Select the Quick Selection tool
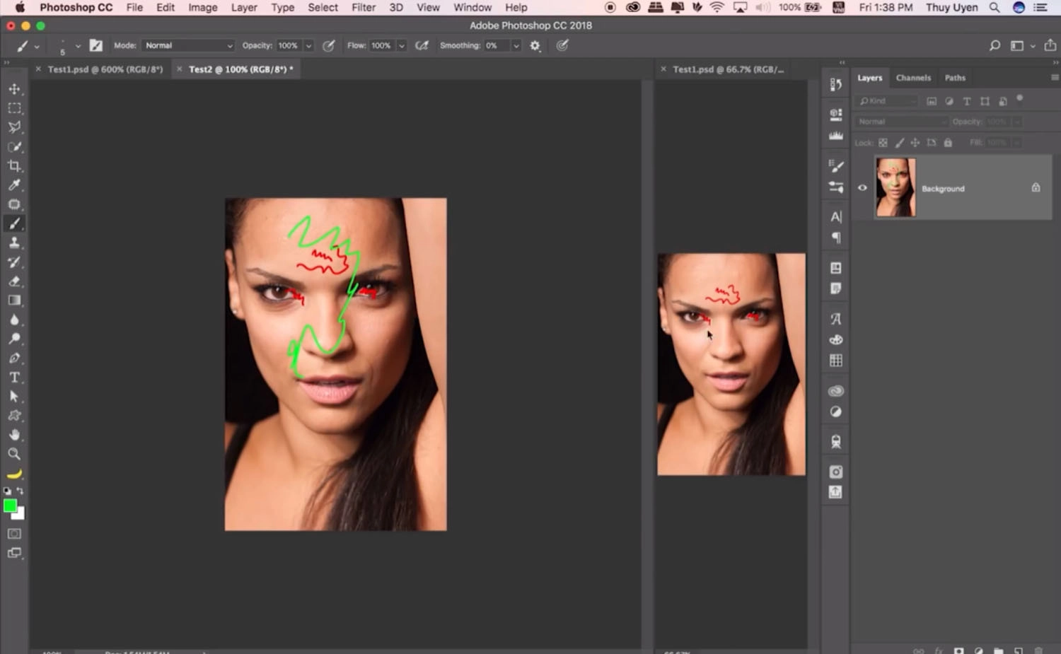 [x=14, y=146]
